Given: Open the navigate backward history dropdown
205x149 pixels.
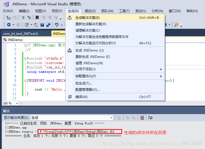Looking at the screenshot, I should click(x=13, y=25).
